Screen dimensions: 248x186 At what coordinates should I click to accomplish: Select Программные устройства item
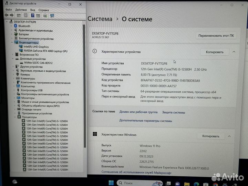coord(37,113)
